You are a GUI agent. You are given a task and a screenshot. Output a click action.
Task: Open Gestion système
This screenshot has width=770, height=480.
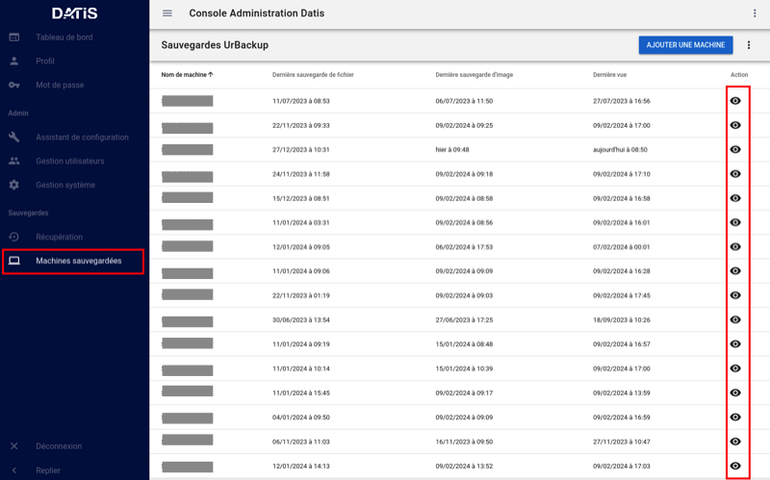[65, 185]
